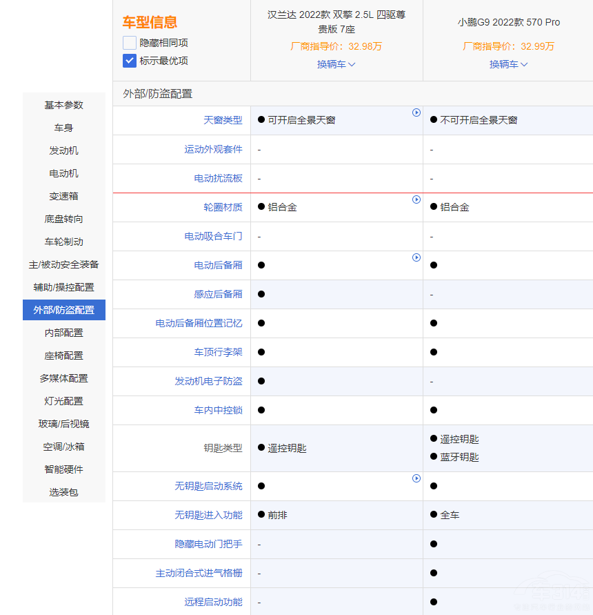Select 智能硬件 from the side menu
This screenshot has height=615, width=593.
pos(64,469)
